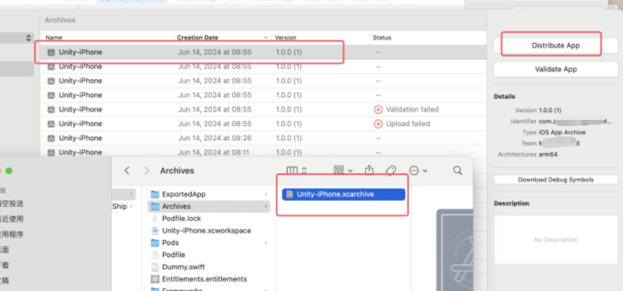Open the Finder ellipsis action menu

click(x=418, y=170)
